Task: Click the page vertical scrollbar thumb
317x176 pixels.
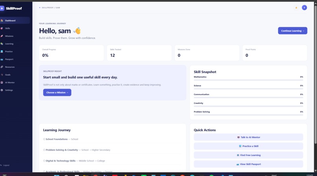Action: pos(315,74)
